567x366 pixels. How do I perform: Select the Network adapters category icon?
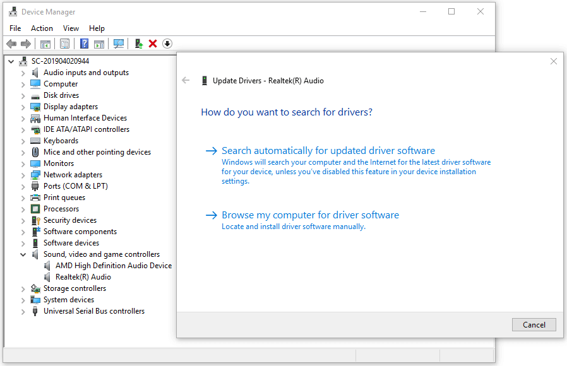[x=35, y=175]
